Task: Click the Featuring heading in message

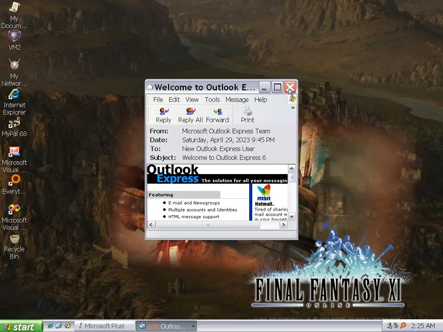Action: 161,195
